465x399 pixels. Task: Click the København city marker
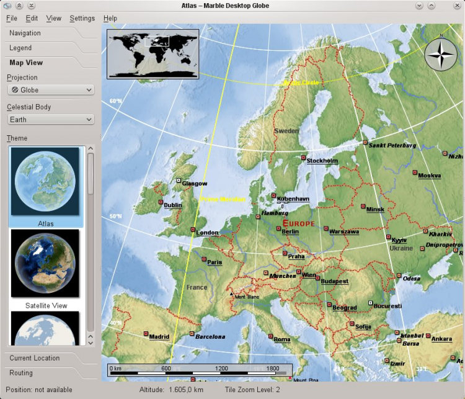click(x=273, y=195)
